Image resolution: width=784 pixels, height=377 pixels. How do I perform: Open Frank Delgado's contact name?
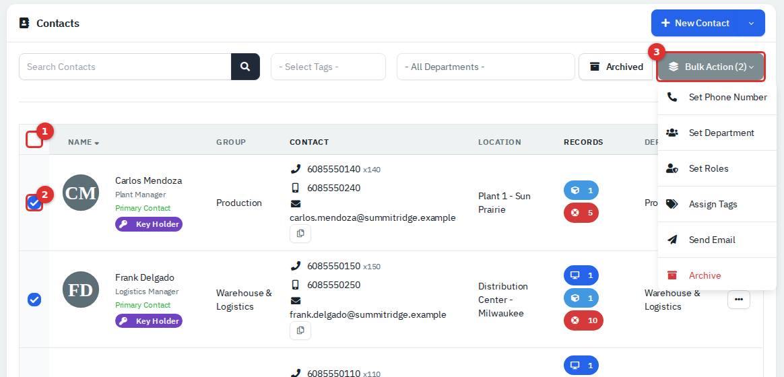(x=145, y=277)
